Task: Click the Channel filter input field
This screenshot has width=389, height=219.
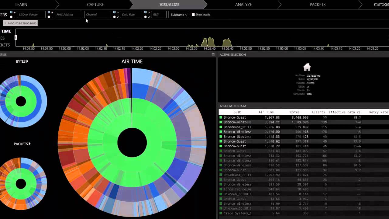Action: click(98, 15)
